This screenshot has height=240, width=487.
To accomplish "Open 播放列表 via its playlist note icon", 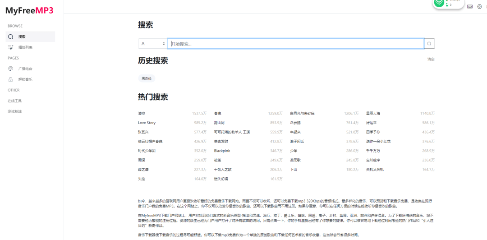I will coord(10,47).
